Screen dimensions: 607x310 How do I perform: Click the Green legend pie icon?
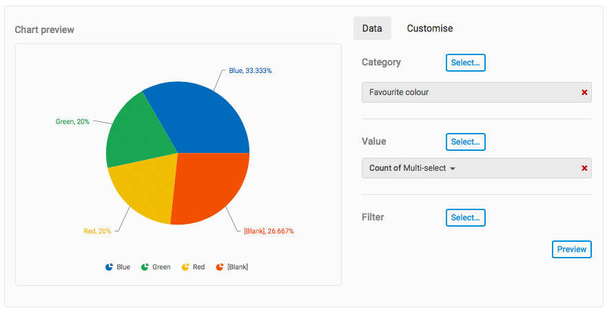click(145, 267)
